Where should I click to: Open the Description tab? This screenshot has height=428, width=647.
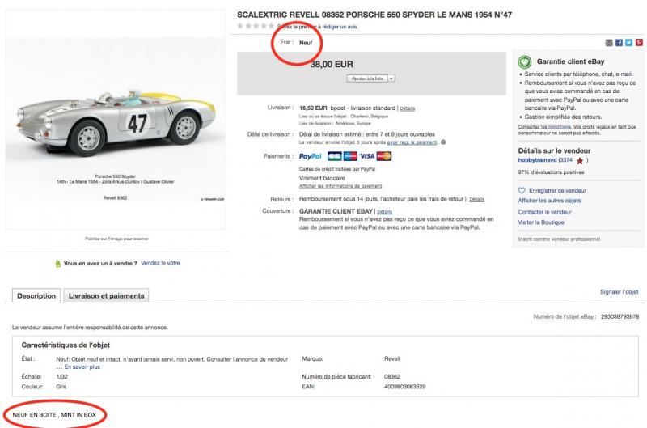(36, 296)
